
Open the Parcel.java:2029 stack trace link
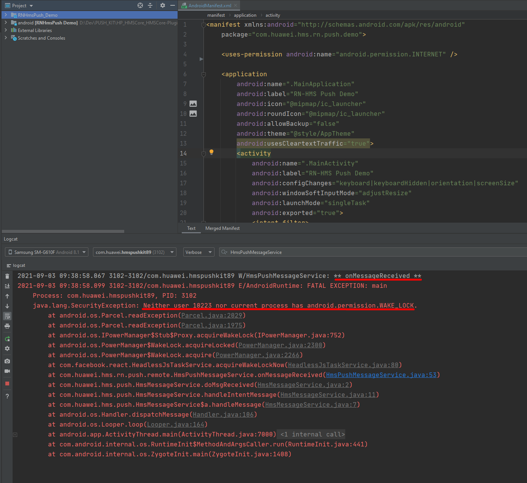click(212, 315)
